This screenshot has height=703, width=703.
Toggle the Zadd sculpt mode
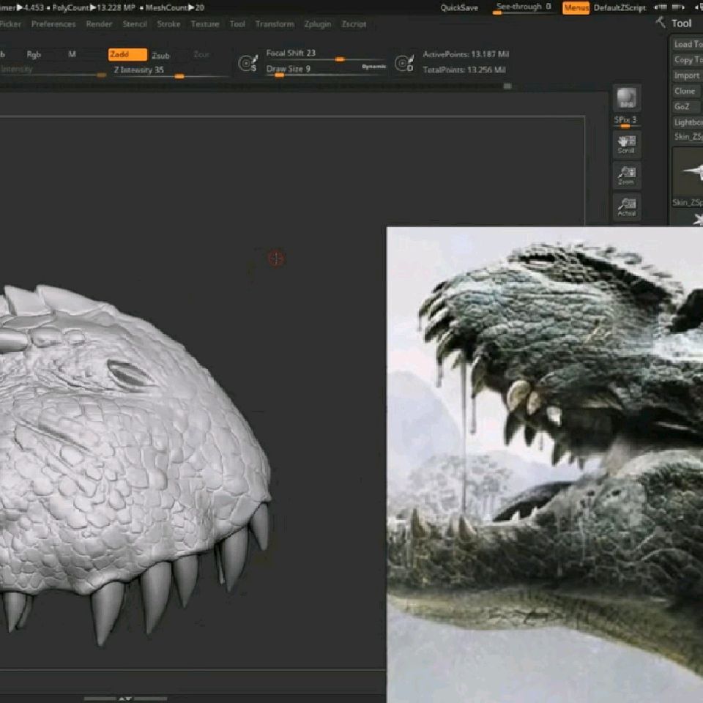pyautogui.click(x=127, y=55)
